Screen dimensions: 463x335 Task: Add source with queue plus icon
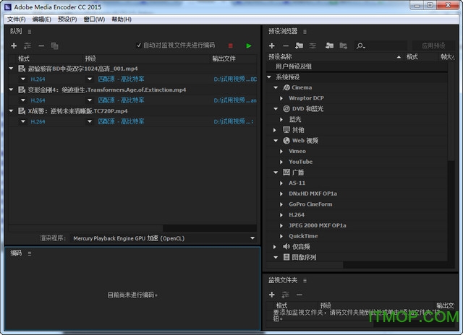click(14, 46)
